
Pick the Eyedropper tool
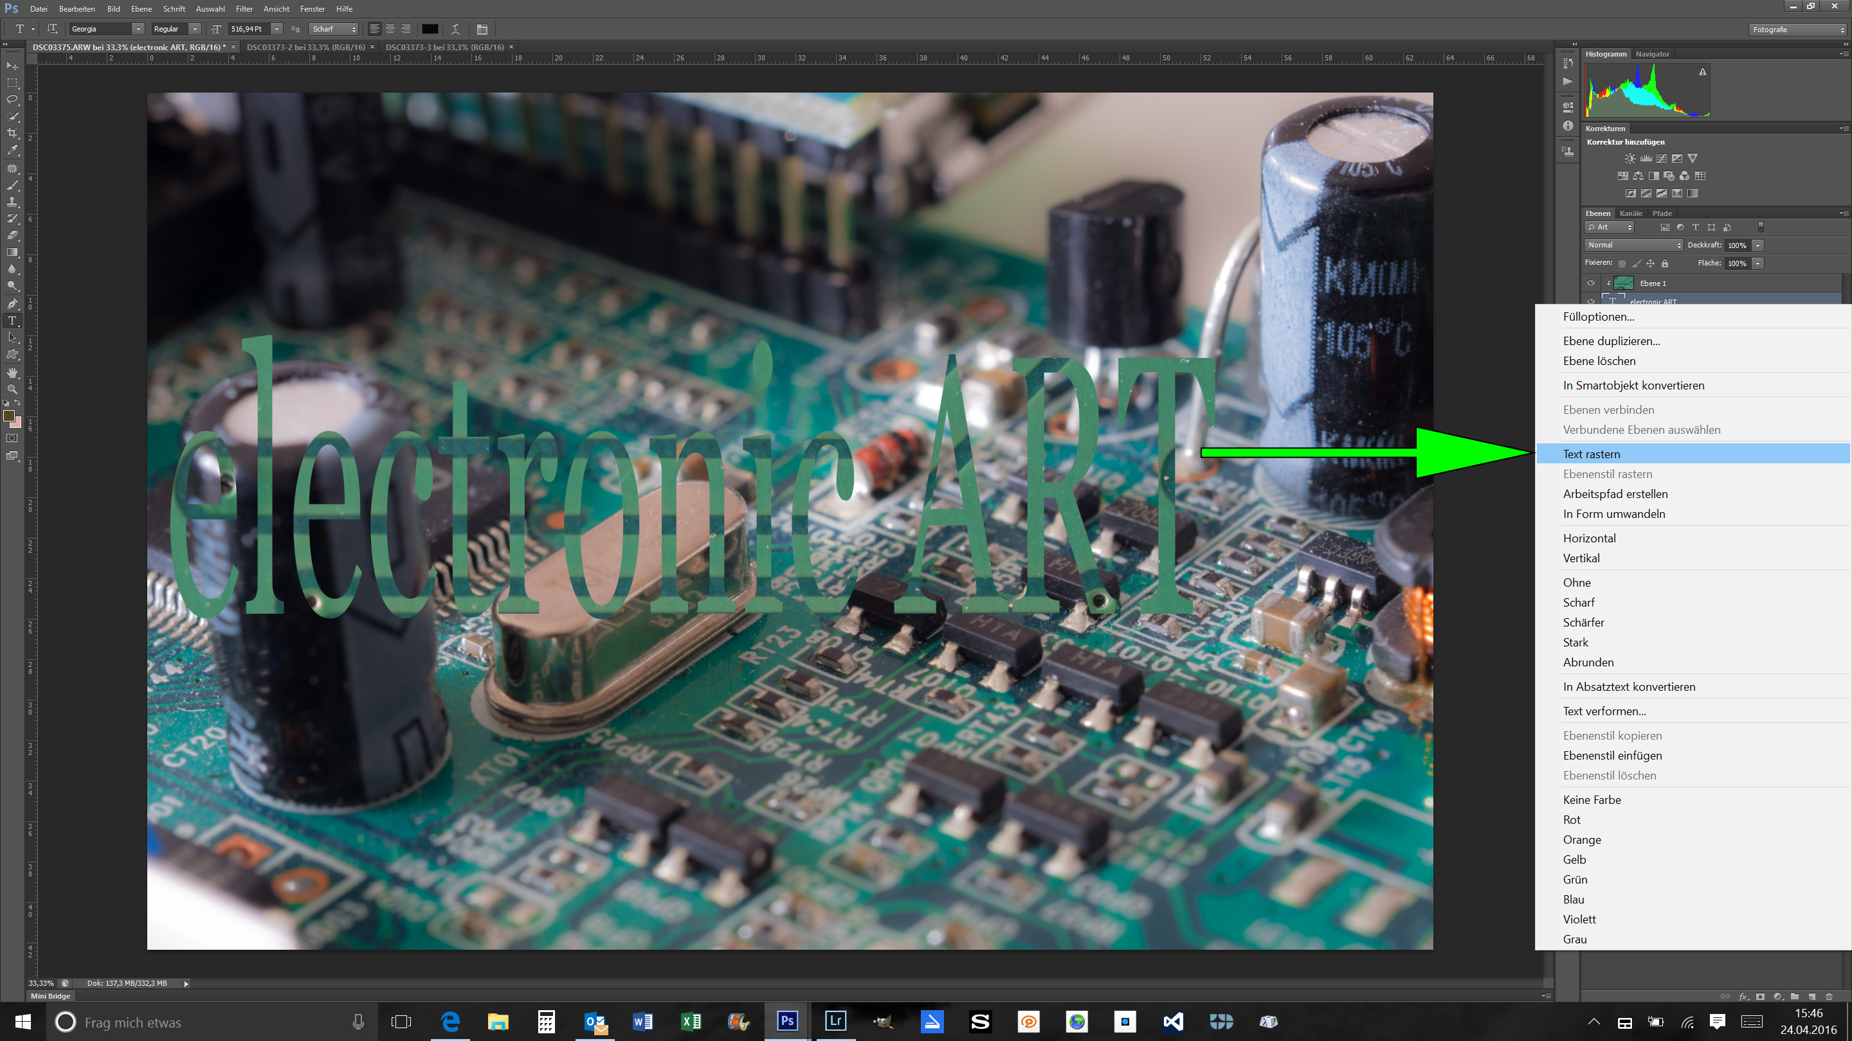12,151
